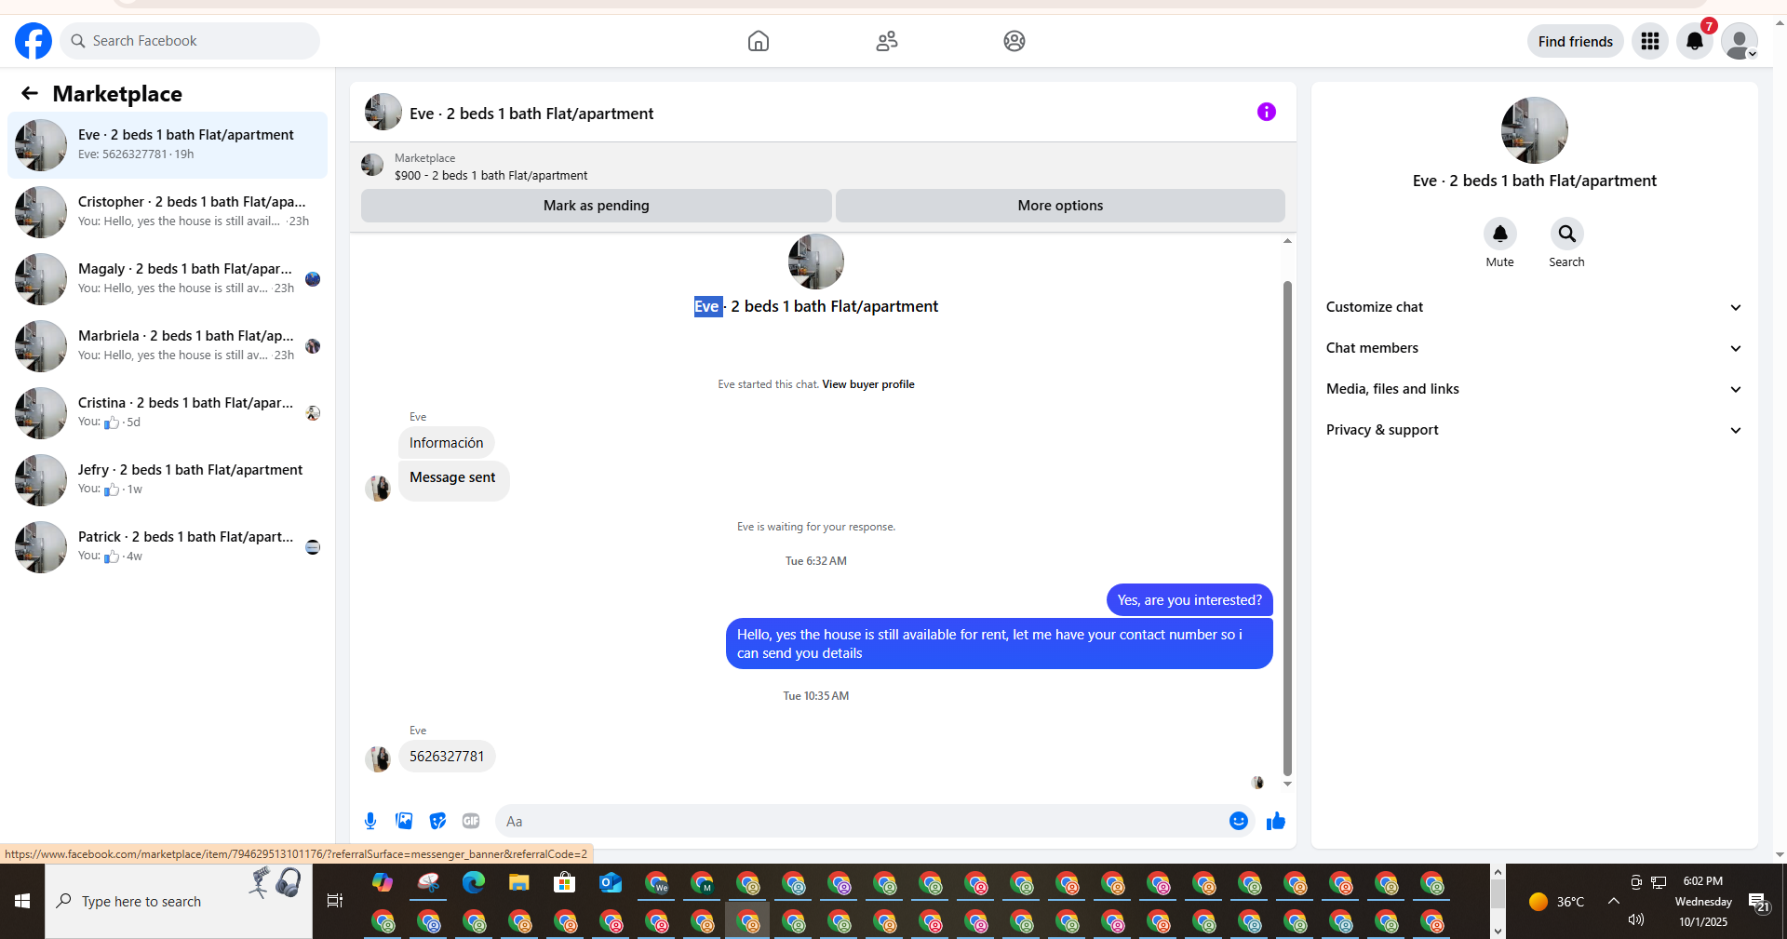
Task: Open File Explorer in taskbar
Action: click(519, 882)
